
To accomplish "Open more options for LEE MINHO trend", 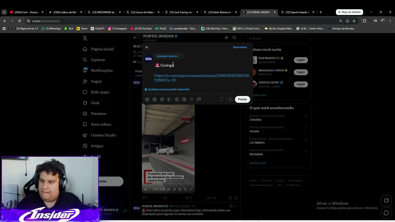I will point(306,139).
